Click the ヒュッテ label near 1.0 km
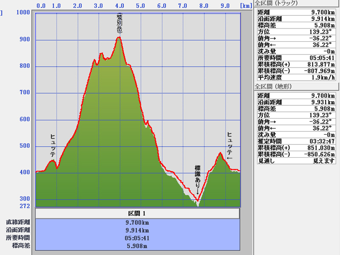Screen dimensions: 340x255 tap(53, 146)
